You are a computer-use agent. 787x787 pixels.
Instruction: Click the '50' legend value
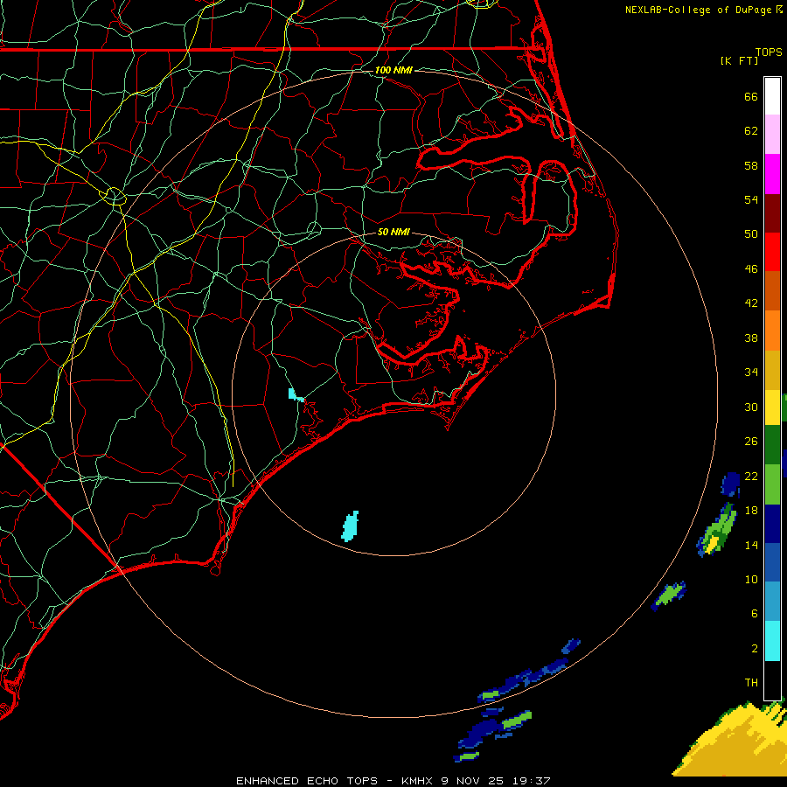(x=751, y=233)
